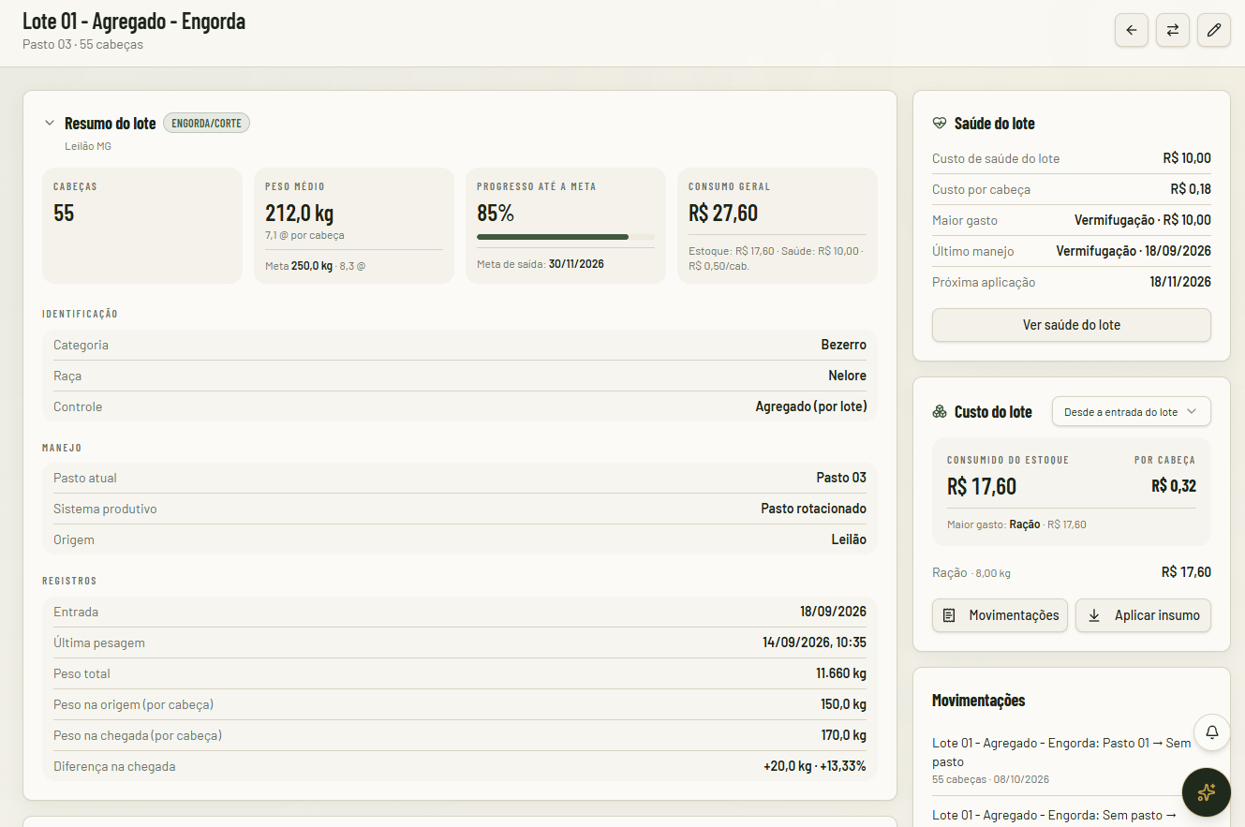1245x827 pixels.
Task: Click the Ração 8,00 kg cost row
Action: click(1072, 572)
